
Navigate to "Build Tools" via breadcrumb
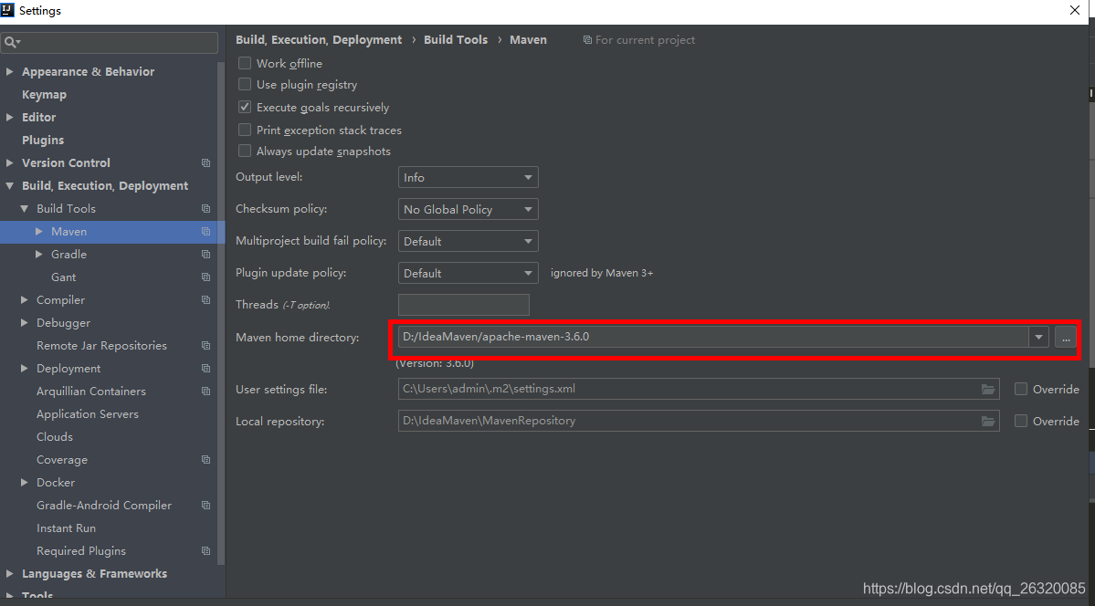(456, 39)
